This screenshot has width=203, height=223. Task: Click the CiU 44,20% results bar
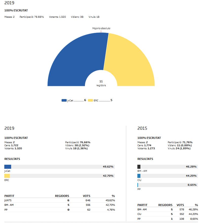[x=167, y=176]
